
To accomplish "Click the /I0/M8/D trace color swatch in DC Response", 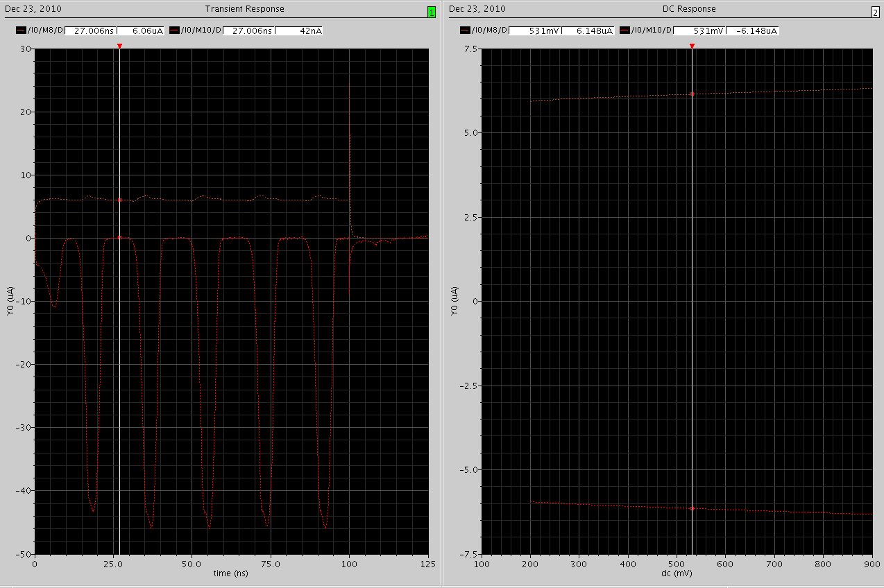I will (464, 31).
